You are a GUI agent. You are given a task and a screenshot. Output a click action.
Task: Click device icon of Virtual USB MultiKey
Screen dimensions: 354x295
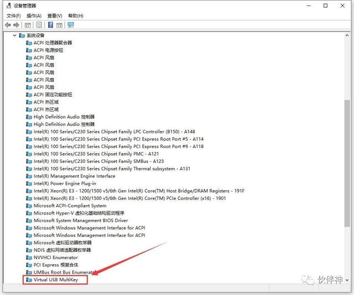pos(29,280)
